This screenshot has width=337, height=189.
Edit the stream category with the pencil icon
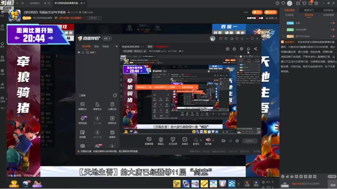(145, 51)
